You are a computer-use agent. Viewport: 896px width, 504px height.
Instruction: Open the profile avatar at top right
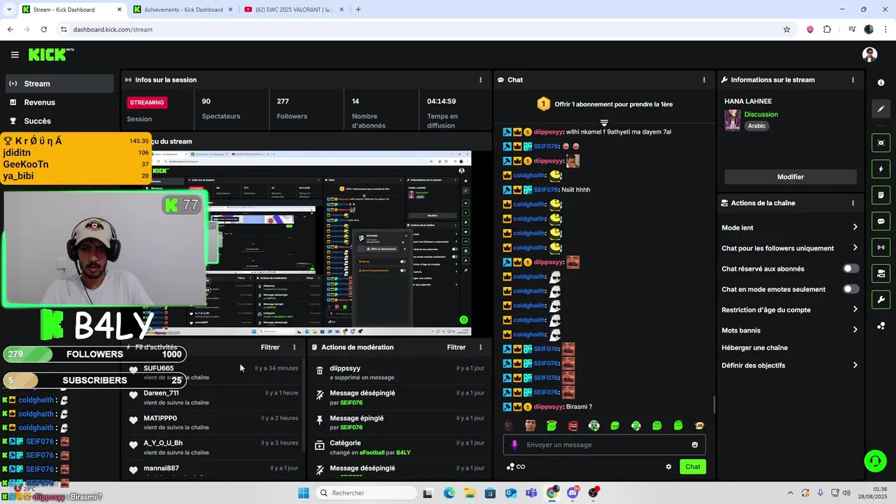[869, 55]
